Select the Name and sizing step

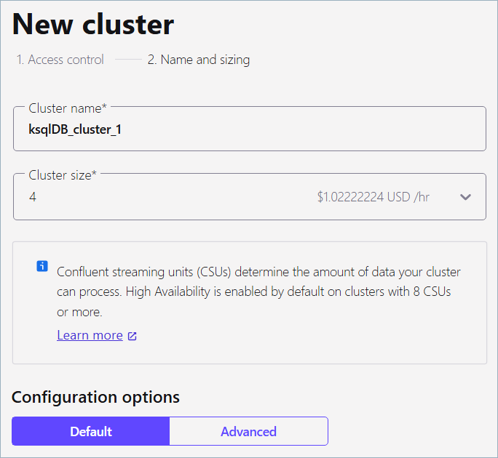[x=198, y=60]
